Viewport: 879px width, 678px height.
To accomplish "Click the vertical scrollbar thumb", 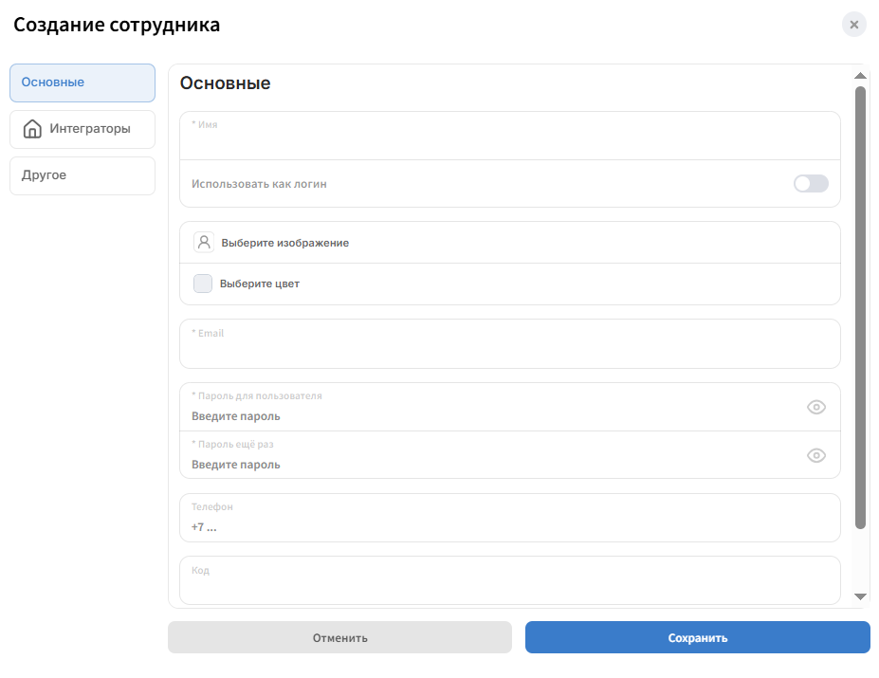I will (x=860, y=307).
